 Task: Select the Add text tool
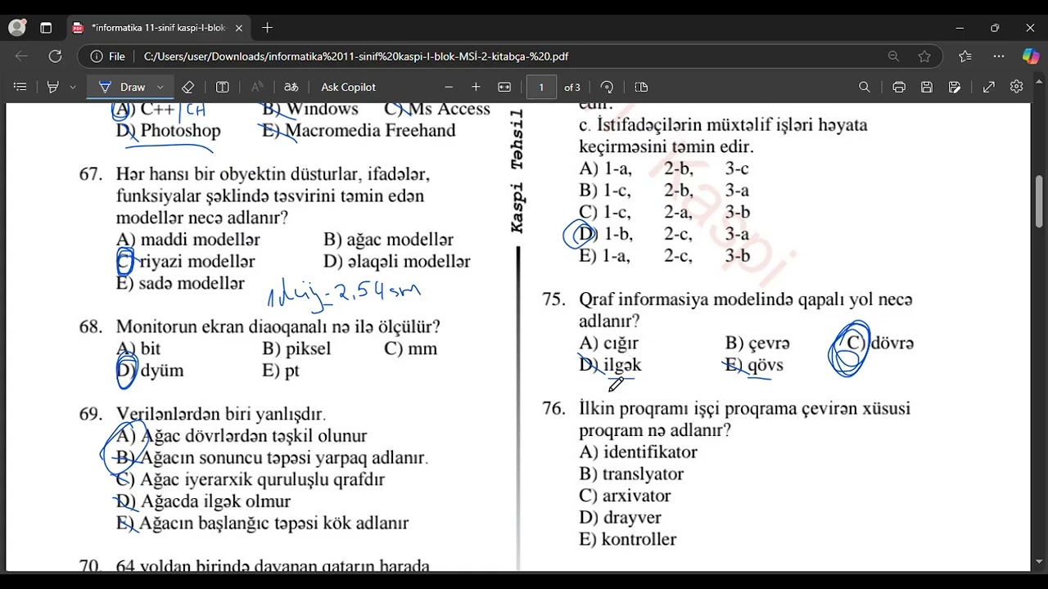(x=222, y=87)
